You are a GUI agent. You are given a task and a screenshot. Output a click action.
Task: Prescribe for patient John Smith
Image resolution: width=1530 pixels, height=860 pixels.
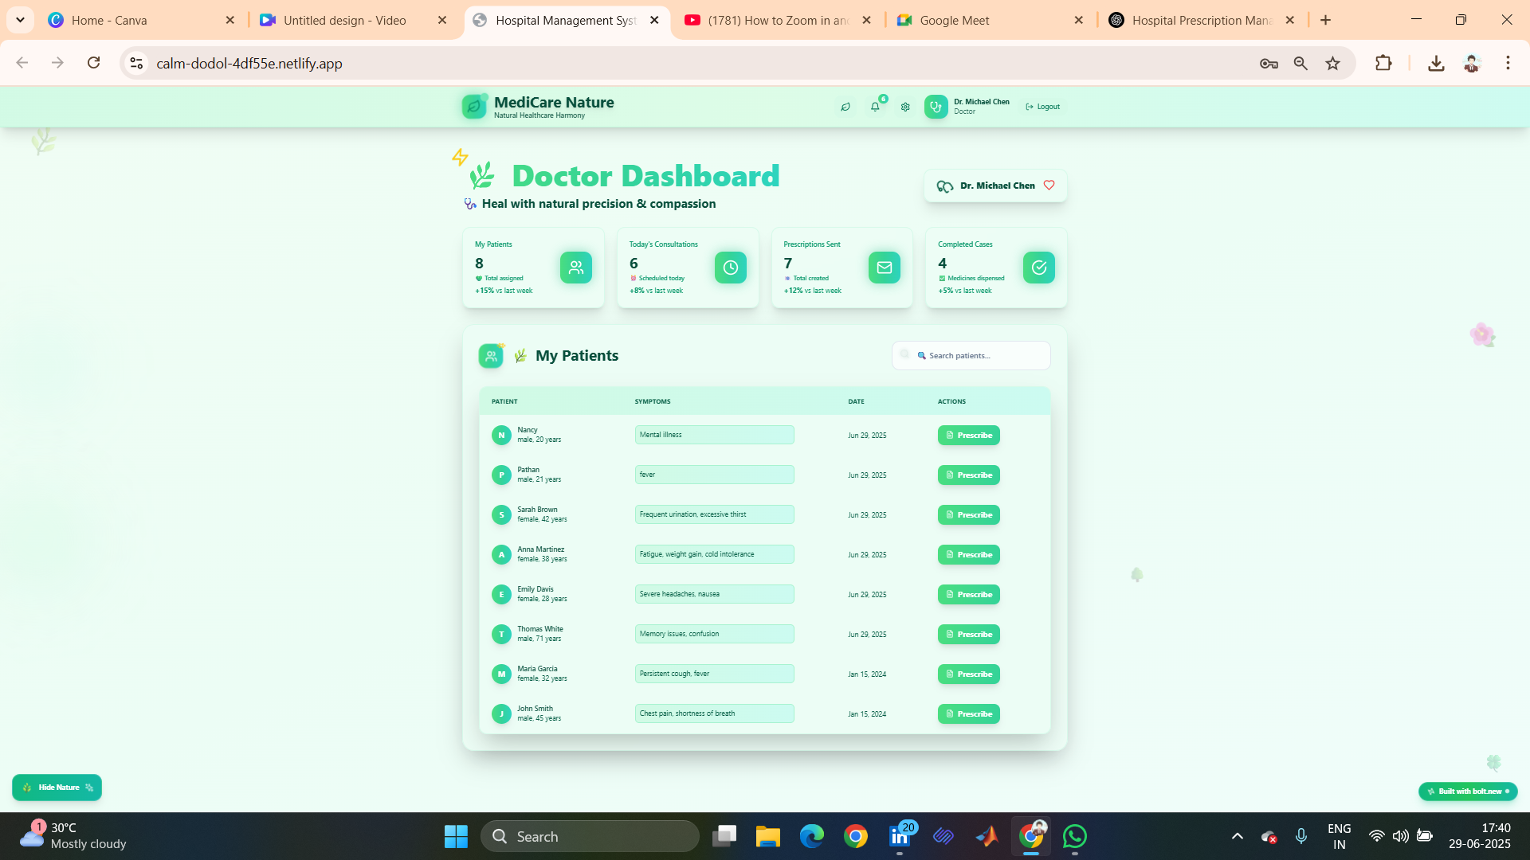pos(968,714)
